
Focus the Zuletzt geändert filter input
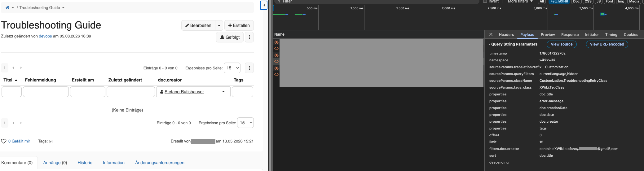click(x=131, y=92)
